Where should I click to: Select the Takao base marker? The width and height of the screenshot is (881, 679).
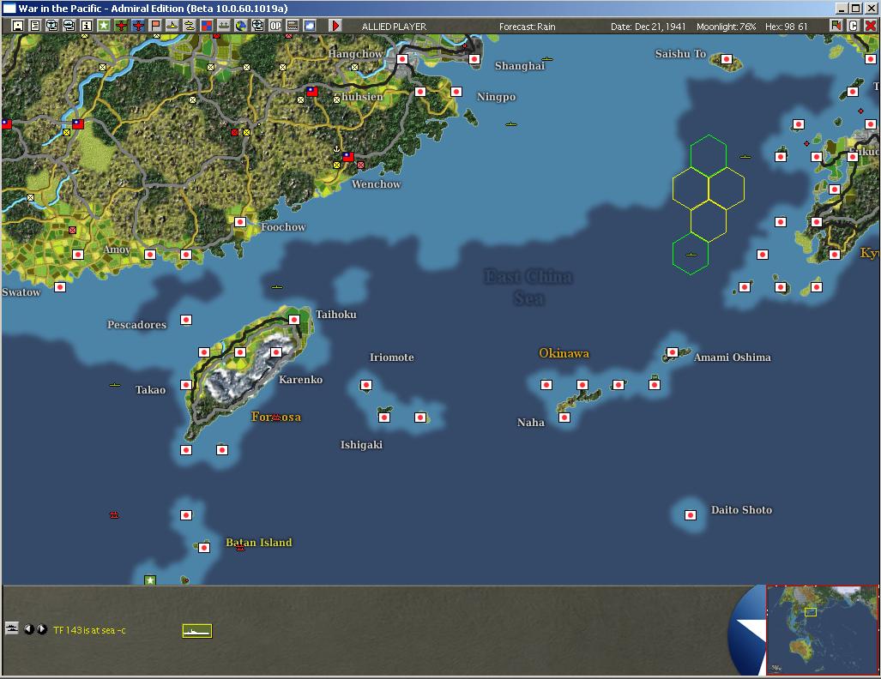[x=186, y=385]
